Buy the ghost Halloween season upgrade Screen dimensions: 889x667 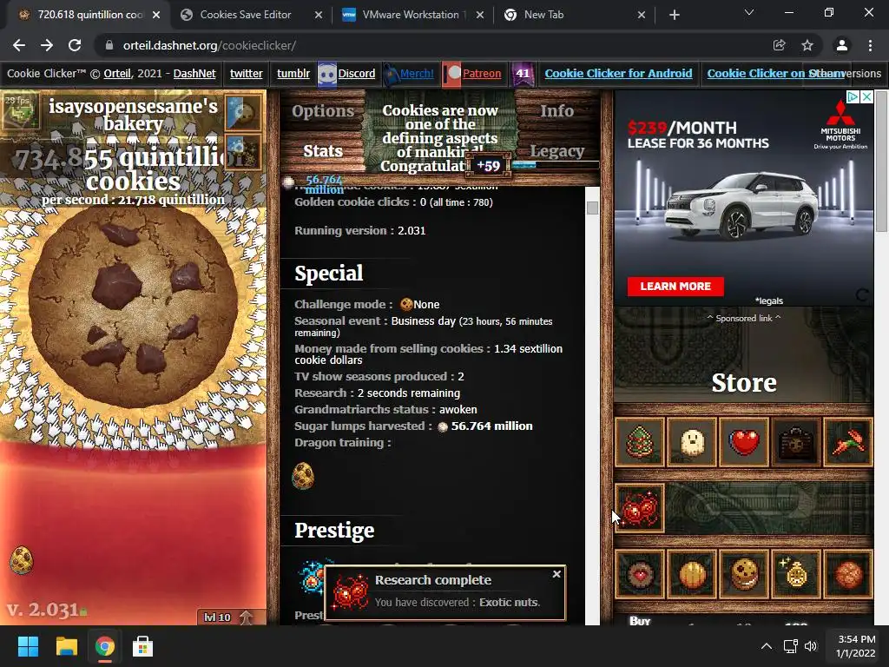(x=692, y=442)
